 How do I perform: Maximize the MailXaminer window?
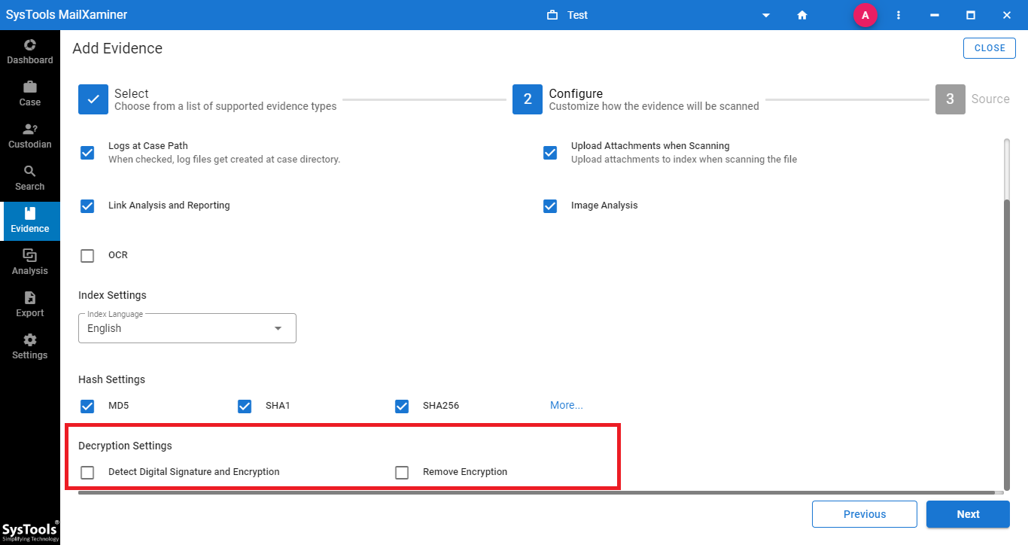point(971,15)
